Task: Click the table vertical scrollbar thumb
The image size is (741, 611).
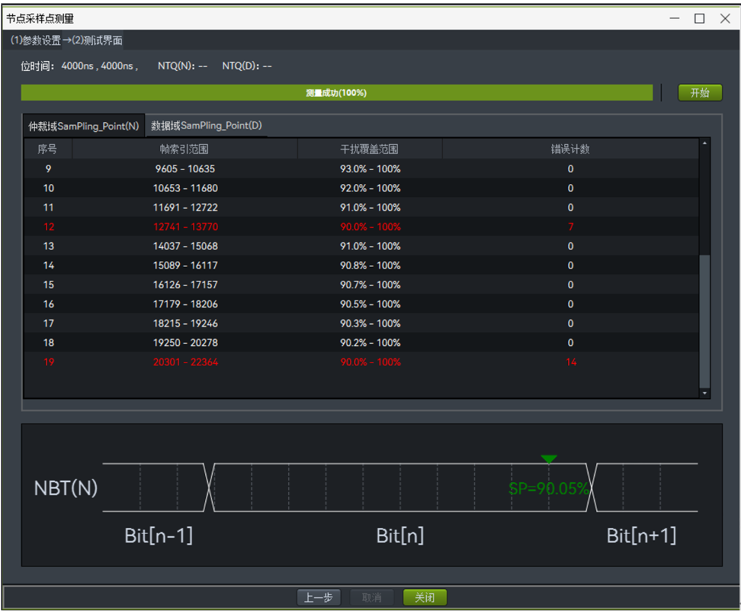Action: point(705,321)
